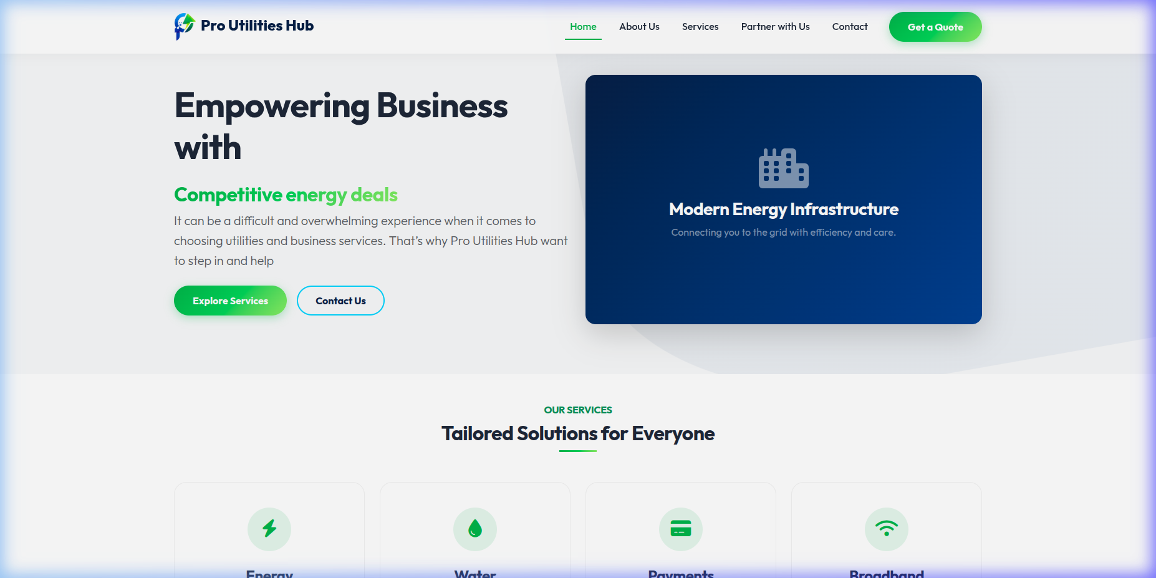Navigate to Partner with Us
The height and width of the screenshot is (578, 1156).
click(775, 27)
